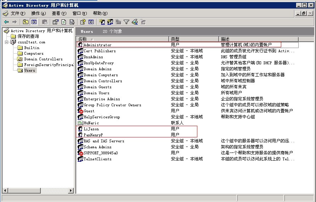Viewport: 316px width, 202px height.
Task: Open the 帮助(H) menu
Action: 100,13
